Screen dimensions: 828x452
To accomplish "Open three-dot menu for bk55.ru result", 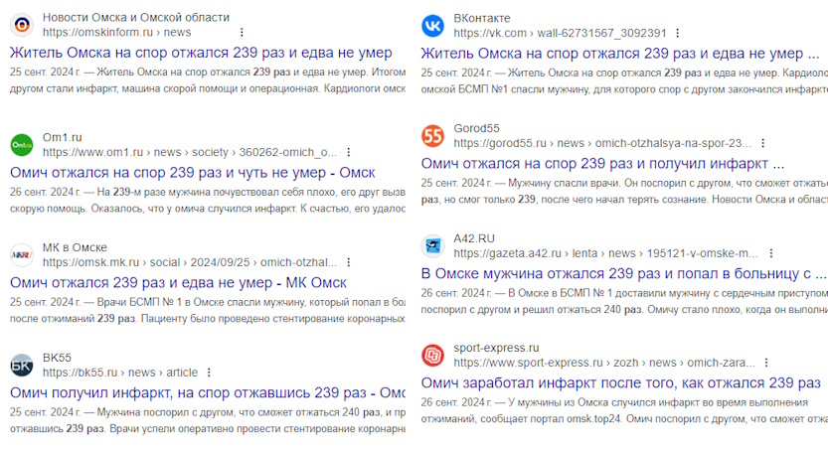I will point(209,373).
